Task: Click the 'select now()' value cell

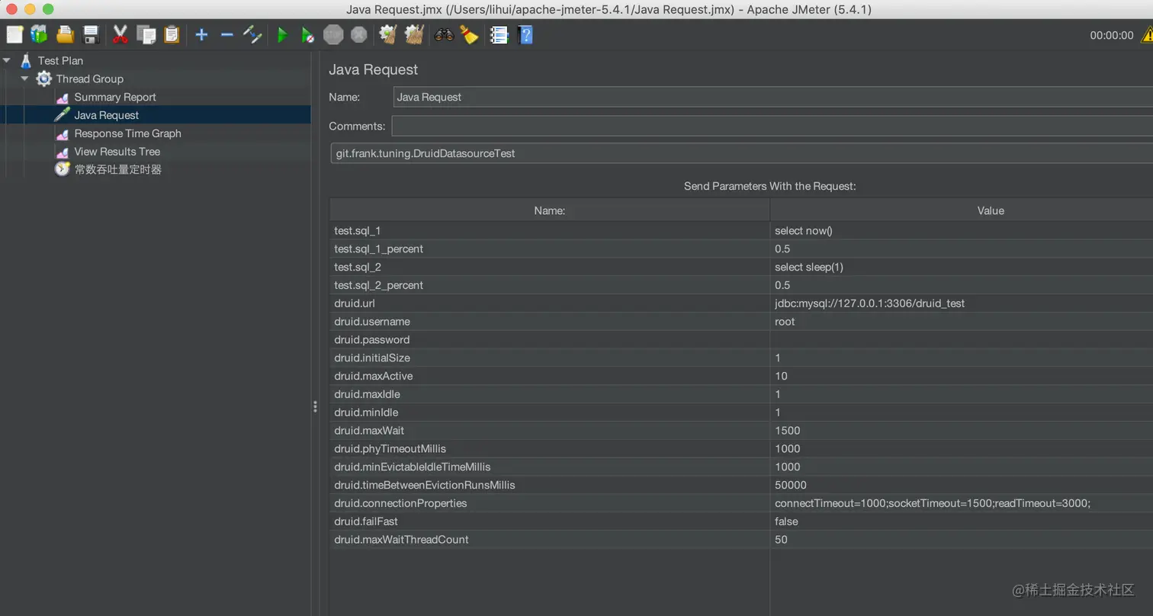Action: pos(961,230)
